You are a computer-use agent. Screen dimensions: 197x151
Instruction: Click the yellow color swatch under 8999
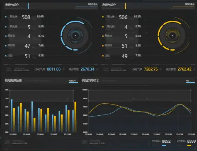189,145
